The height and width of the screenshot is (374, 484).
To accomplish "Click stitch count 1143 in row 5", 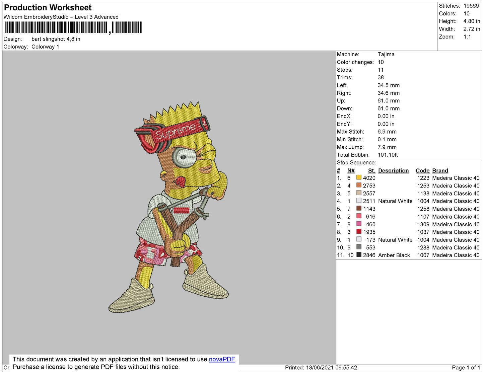I will [x=369, y=209].
